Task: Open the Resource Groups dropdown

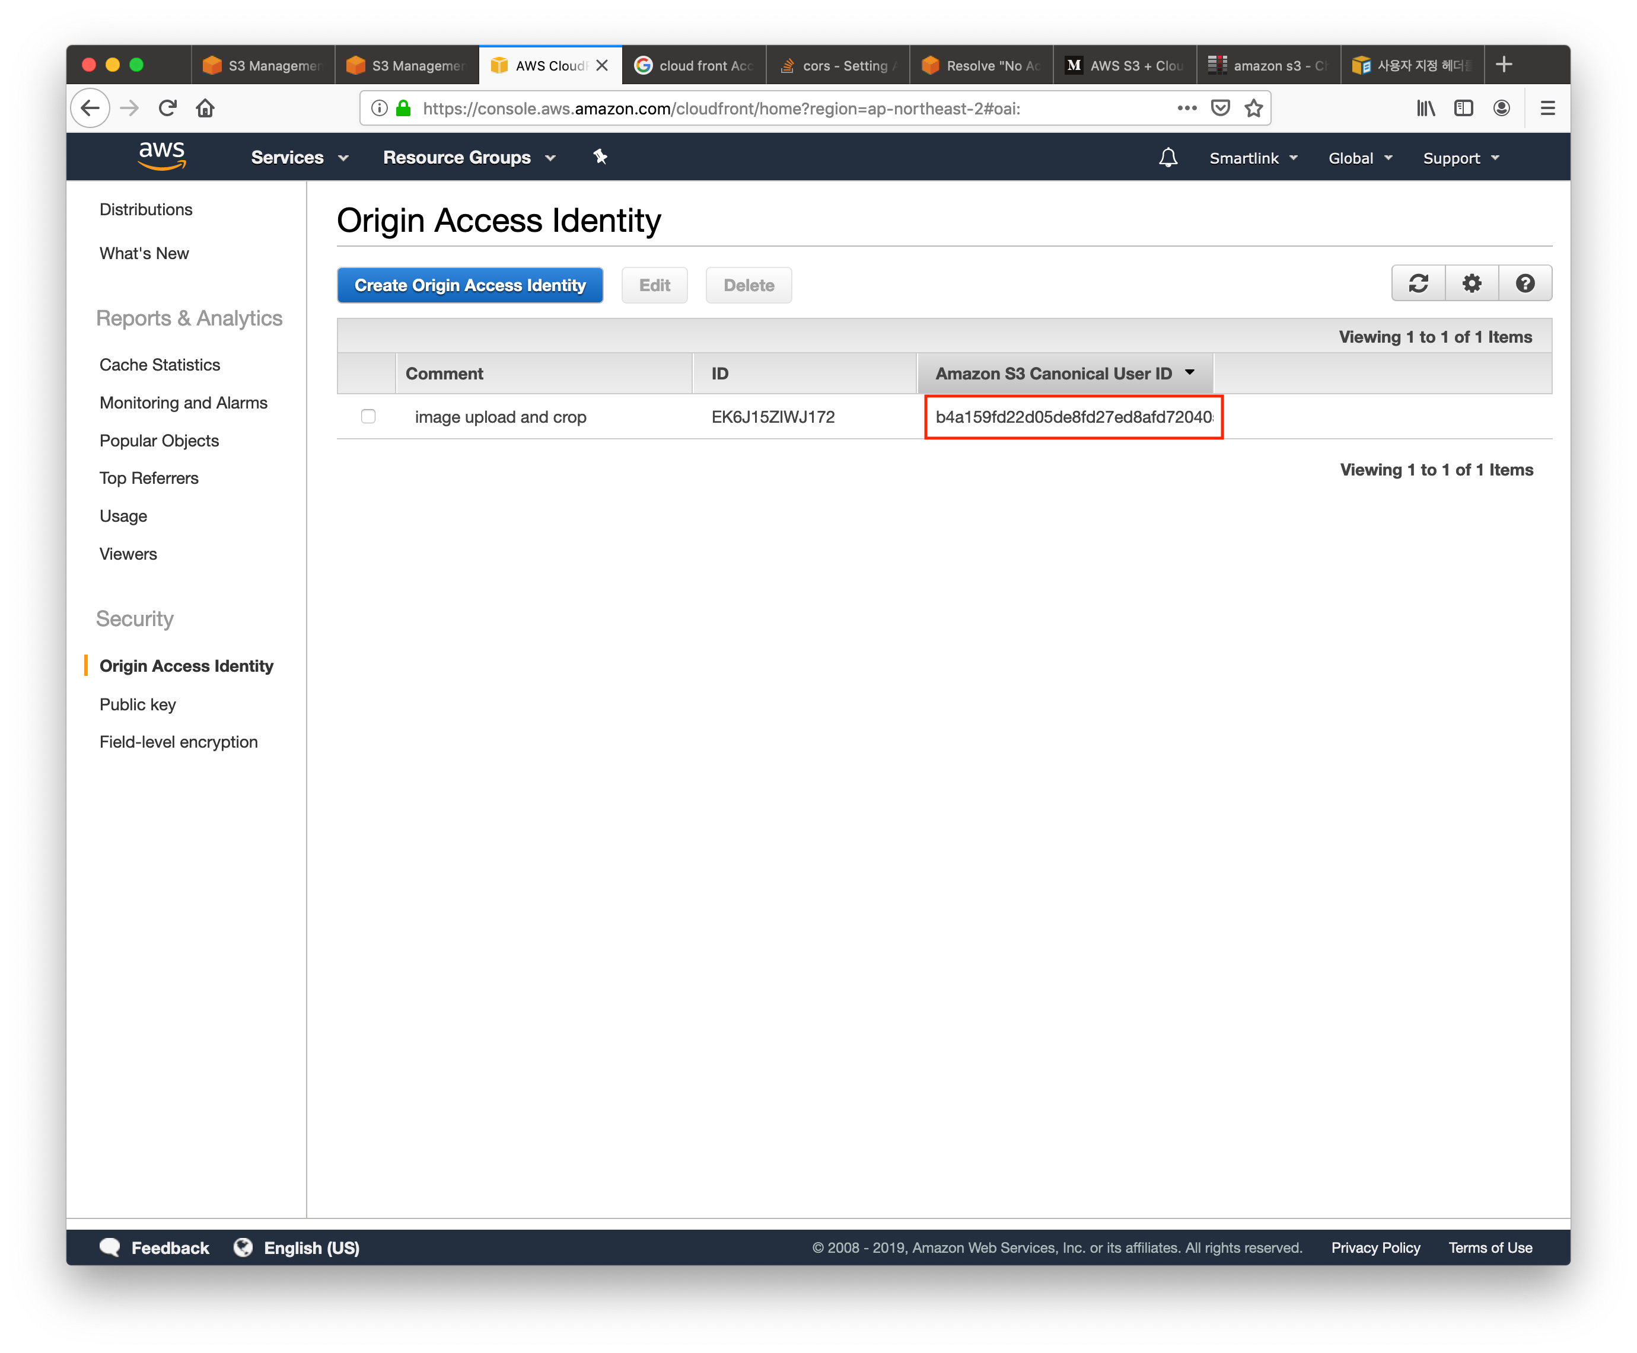Action: click(x=469, y=158)
